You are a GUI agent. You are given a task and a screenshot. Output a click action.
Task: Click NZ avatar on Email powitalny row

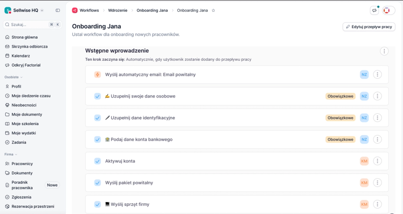coord(364,75)
